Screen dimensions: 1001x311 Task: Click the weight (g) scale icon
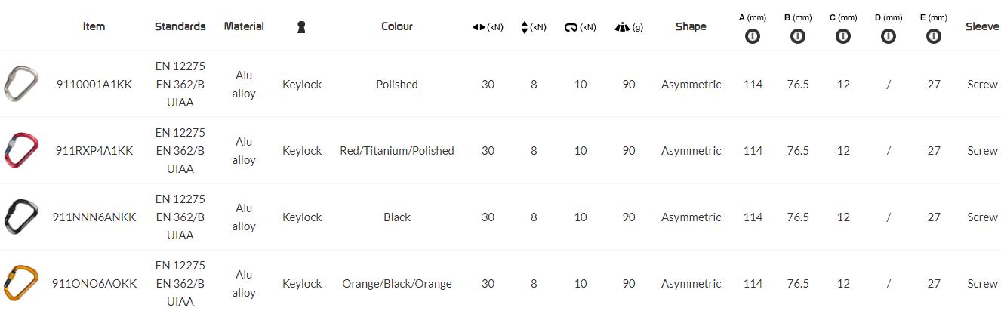click(622, 27)
